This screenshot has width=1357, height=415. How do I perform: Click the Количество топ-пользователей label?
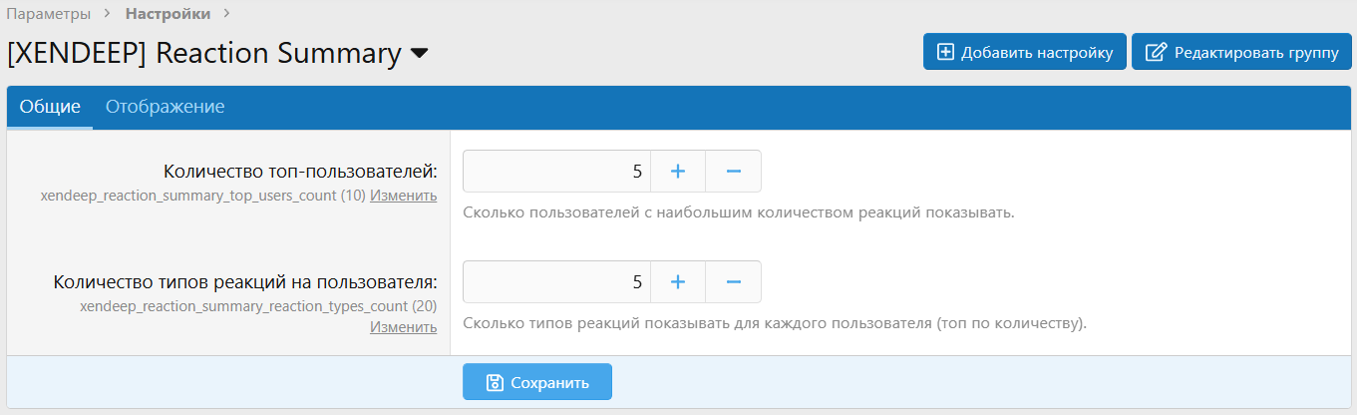click(x=299, y=173)
